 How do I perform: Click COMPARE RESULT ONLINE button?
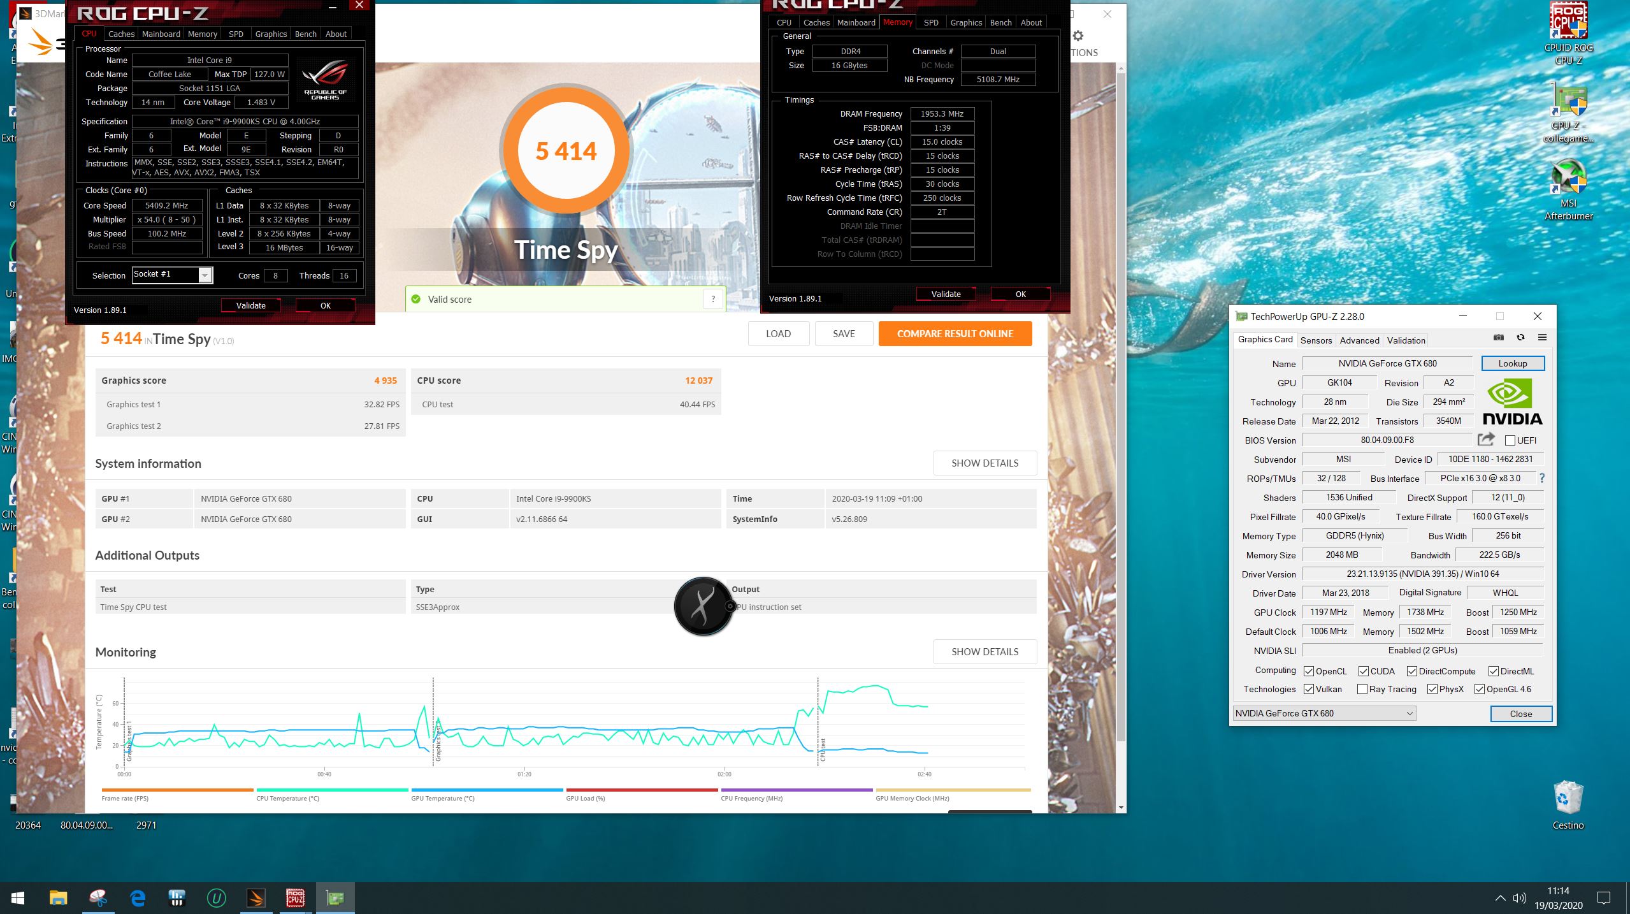(955, 333)
